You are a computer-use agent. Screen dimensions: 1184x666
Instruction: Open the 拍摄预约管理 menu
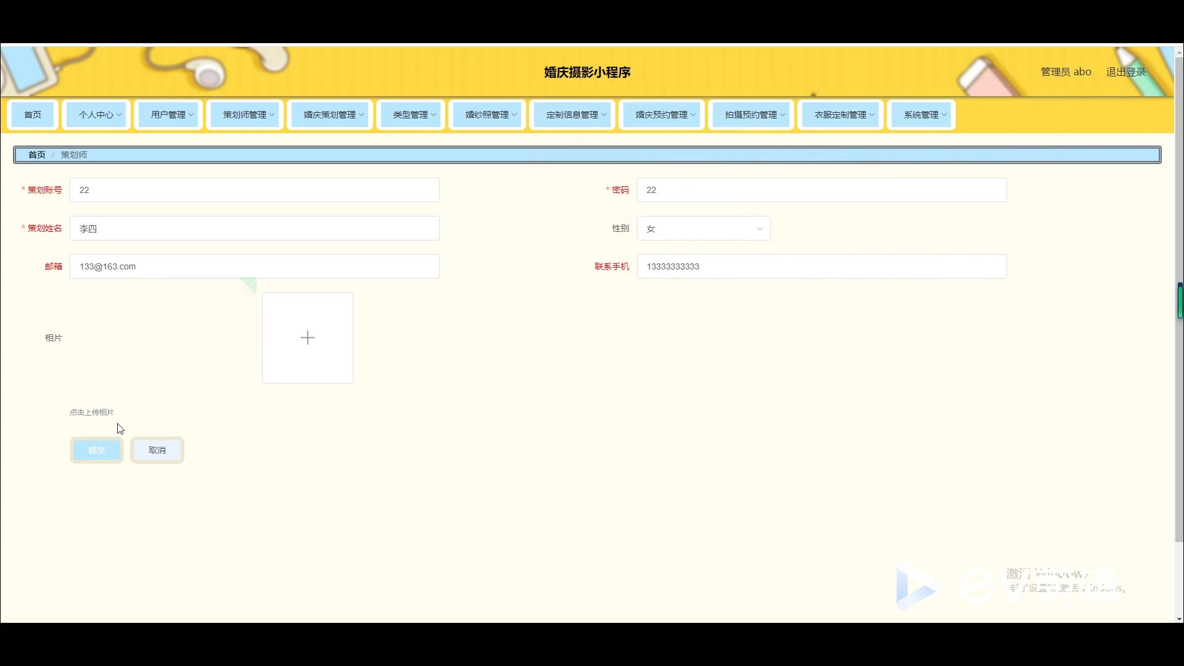751,115
